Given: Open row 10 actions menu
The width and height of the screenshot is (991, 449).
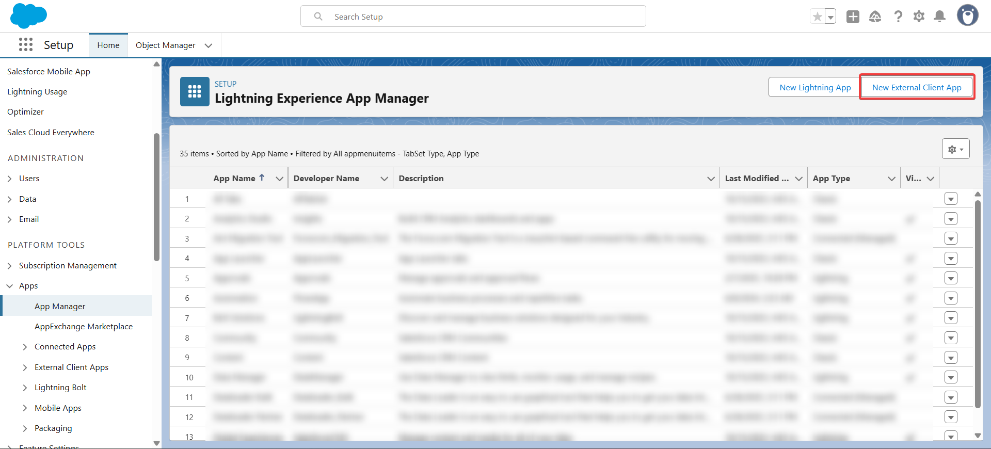Looking at the screenshot, I should pos(951,378).
